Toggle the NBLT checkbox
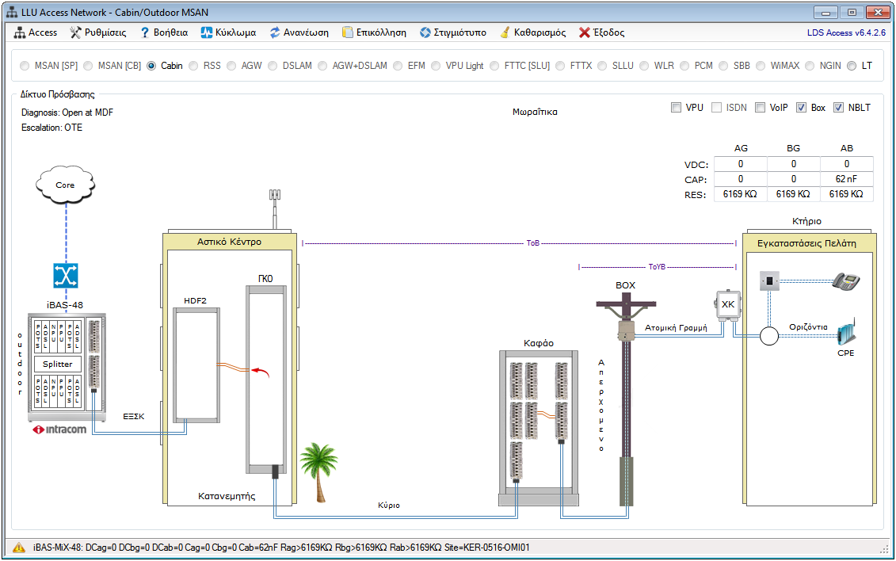 point(838,108)
